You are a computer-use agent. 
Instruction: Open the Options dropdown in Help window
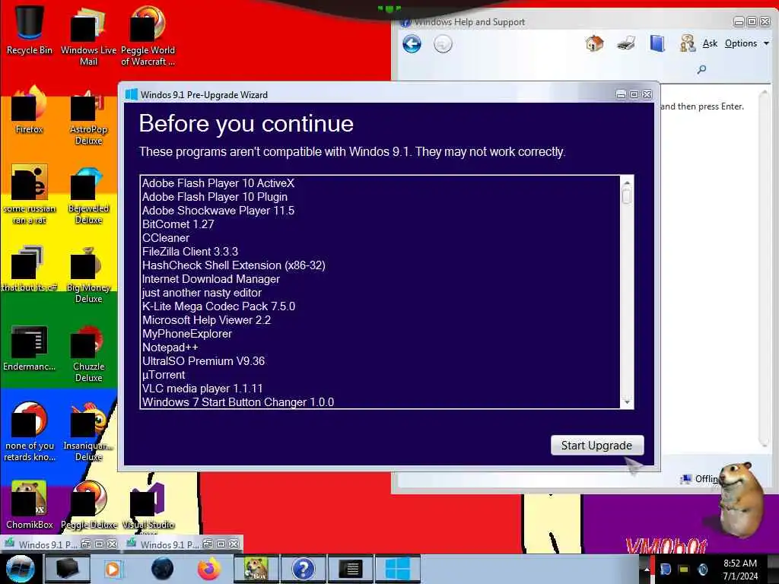tap(747, 43)
